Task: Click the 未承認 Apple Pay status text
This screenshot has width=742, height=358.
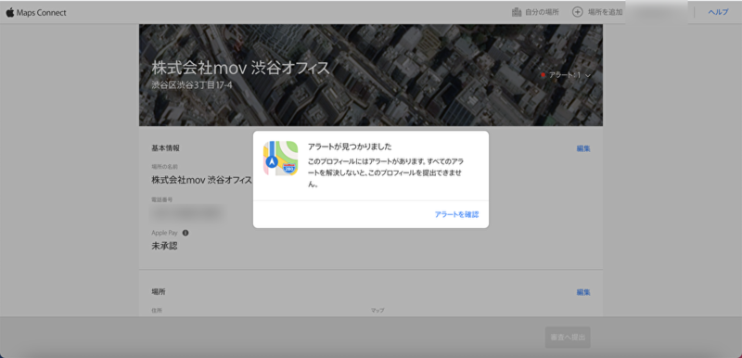Action: coord(164,246)
